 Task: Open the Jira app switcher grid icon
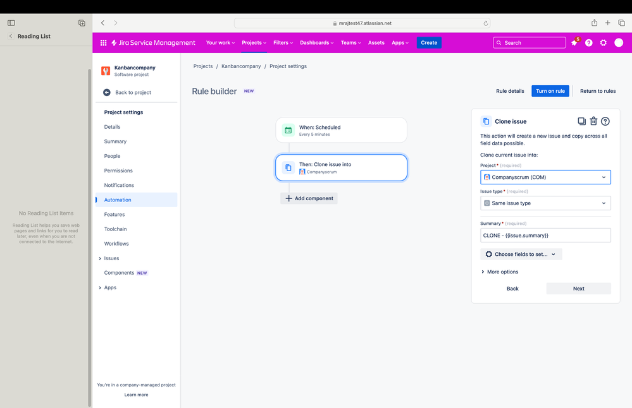point(103,43)
